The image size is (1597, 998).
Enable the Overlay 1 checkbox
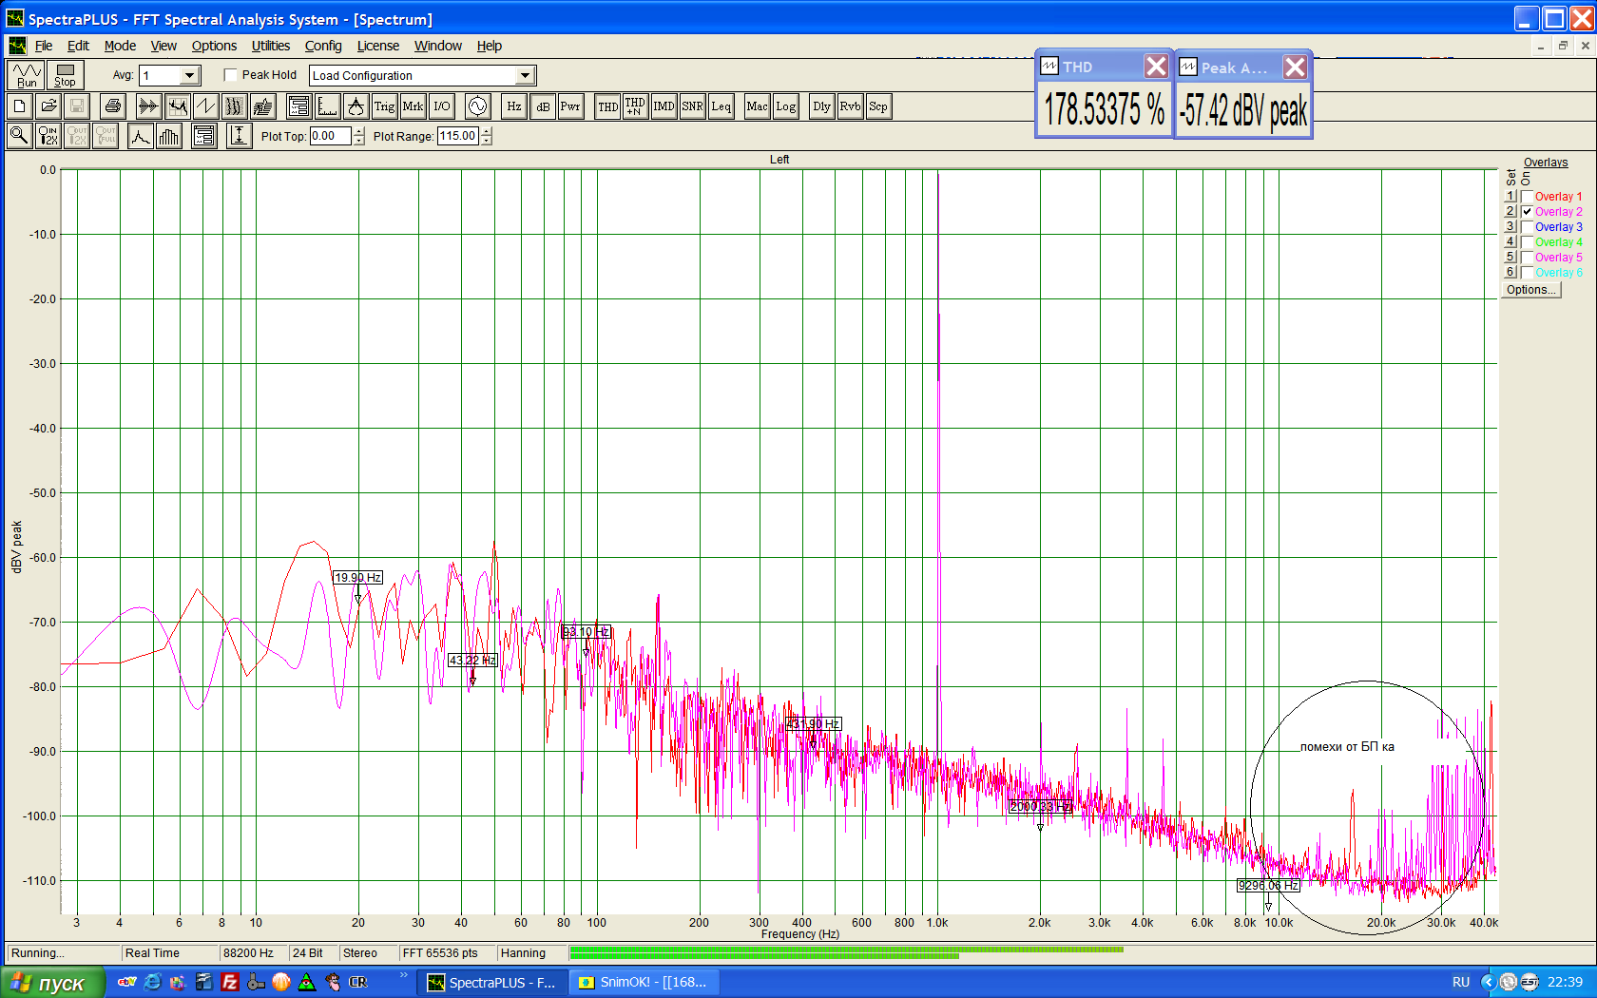tap(1527, 197)
